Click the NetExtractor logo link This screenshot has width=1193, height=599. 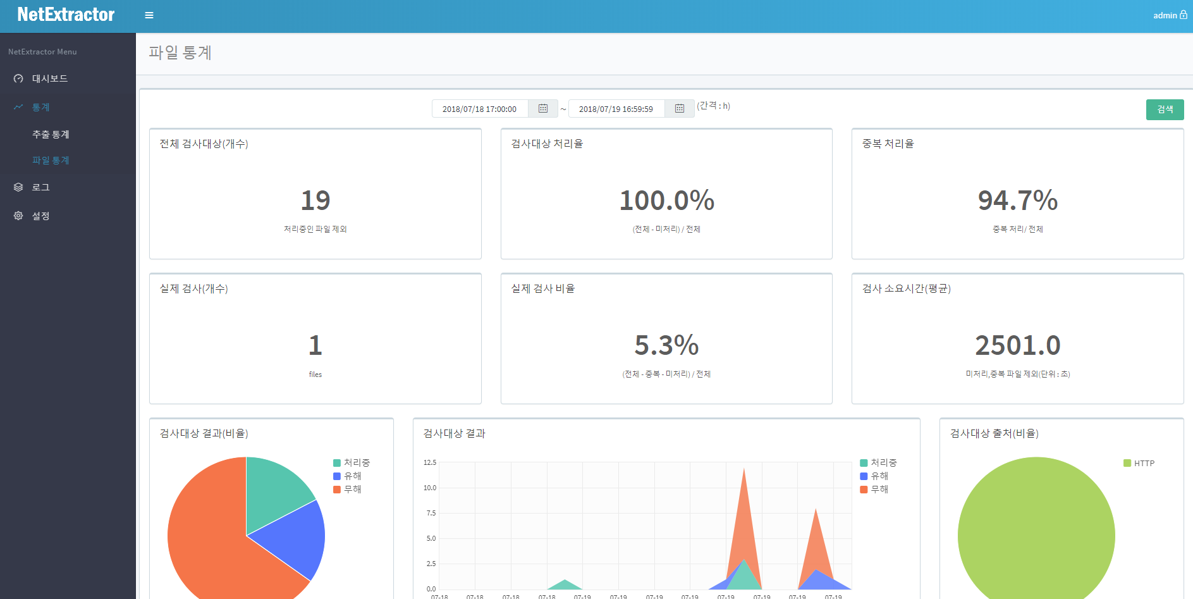tap(66, 15)
